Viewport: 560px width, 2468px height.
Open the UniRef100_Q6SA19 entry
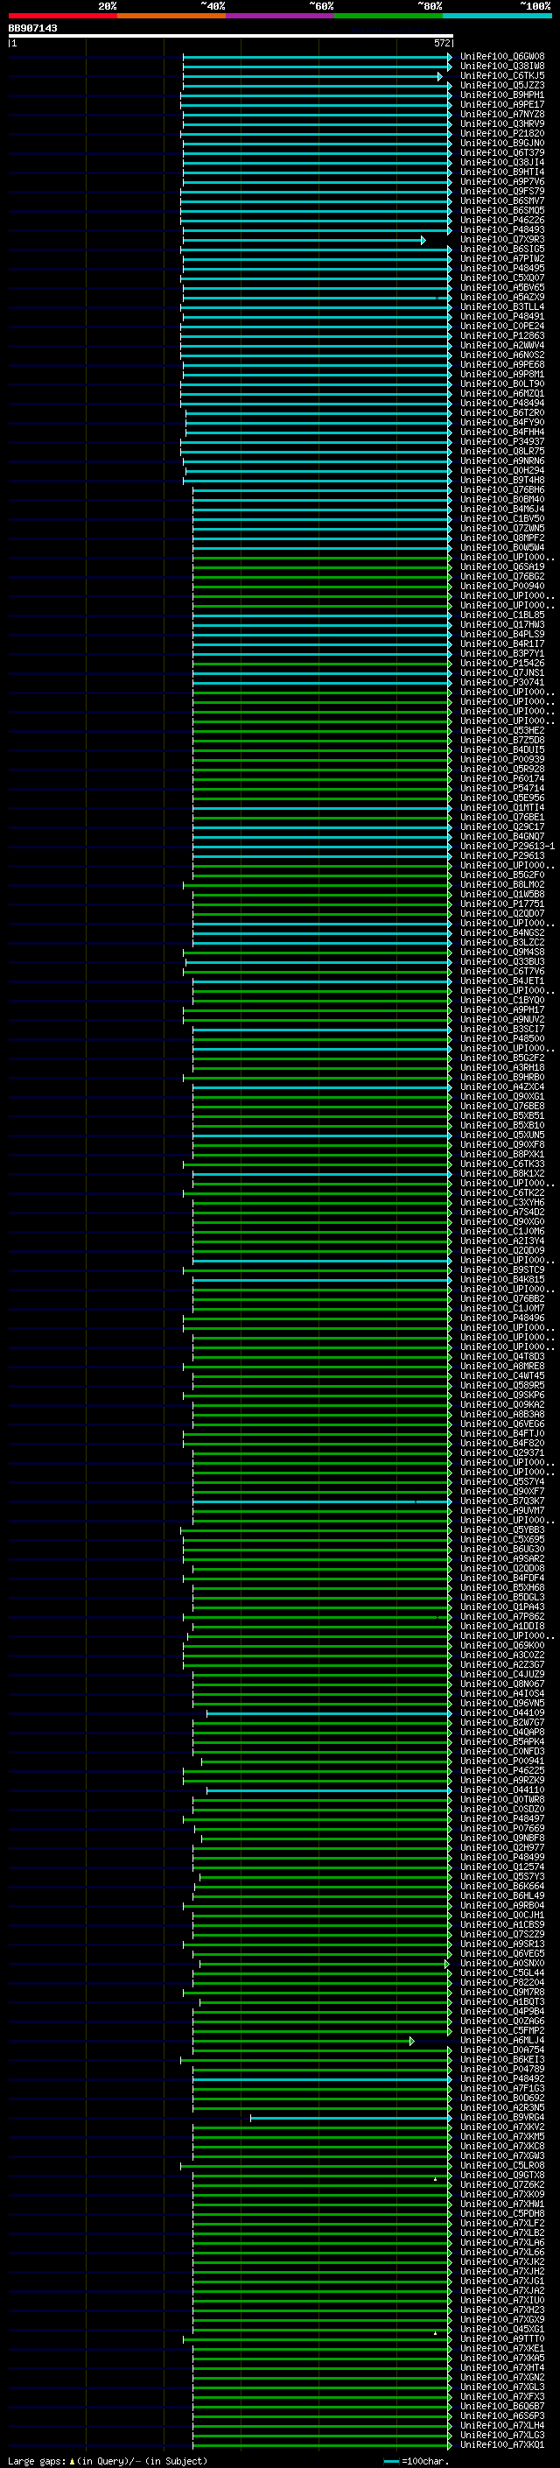[501, 567]
